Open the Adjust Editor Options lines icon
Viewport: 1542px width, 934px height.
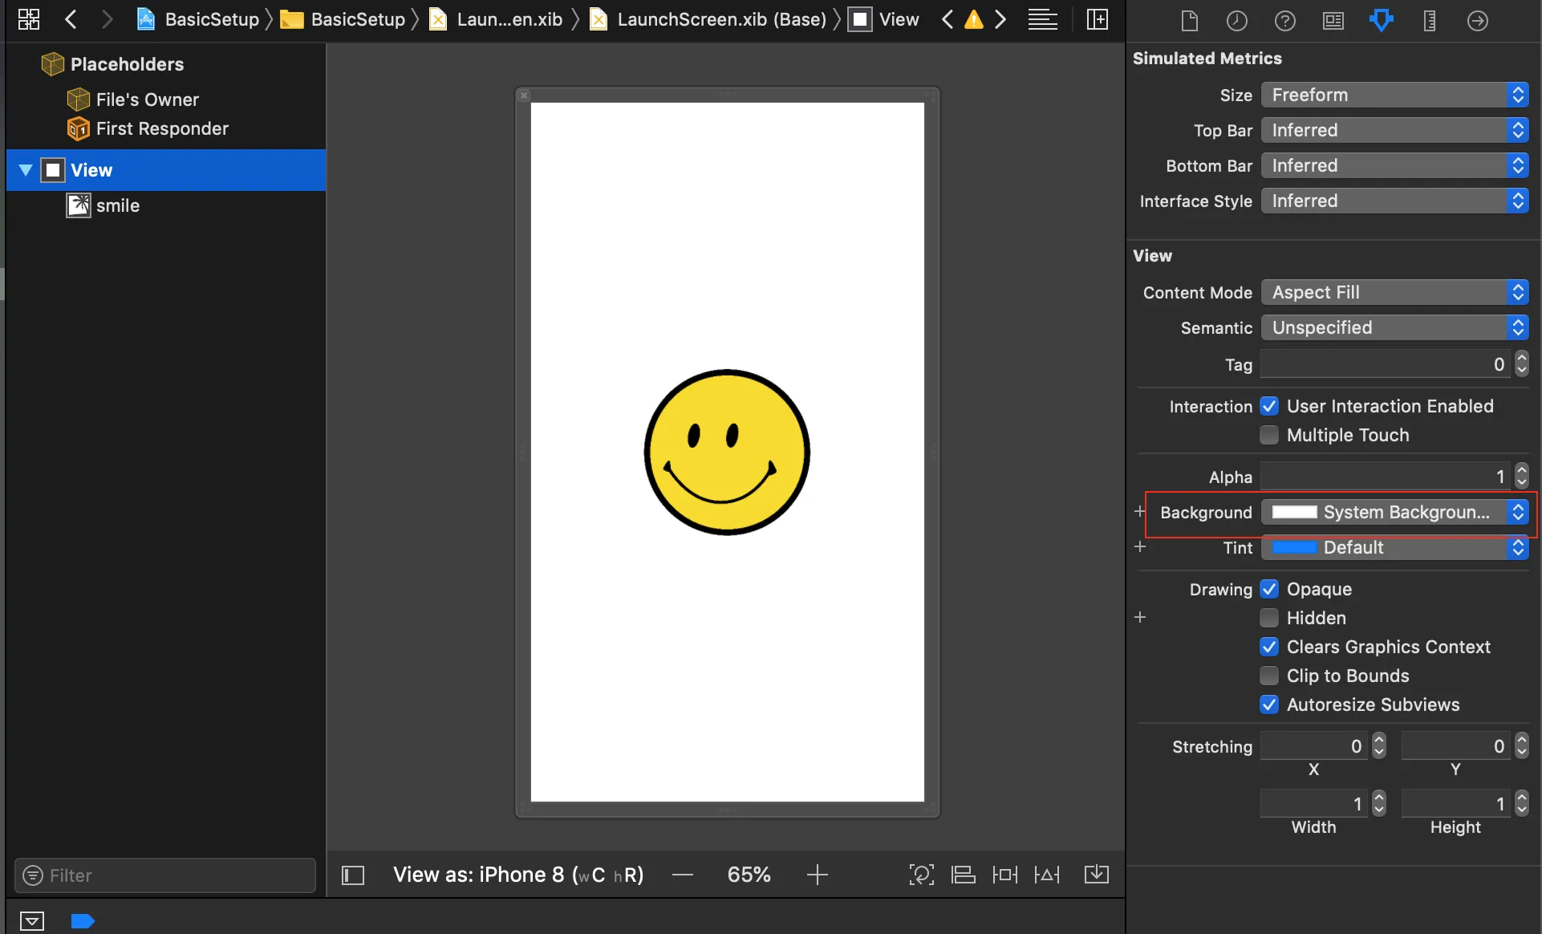point(1042,19)
